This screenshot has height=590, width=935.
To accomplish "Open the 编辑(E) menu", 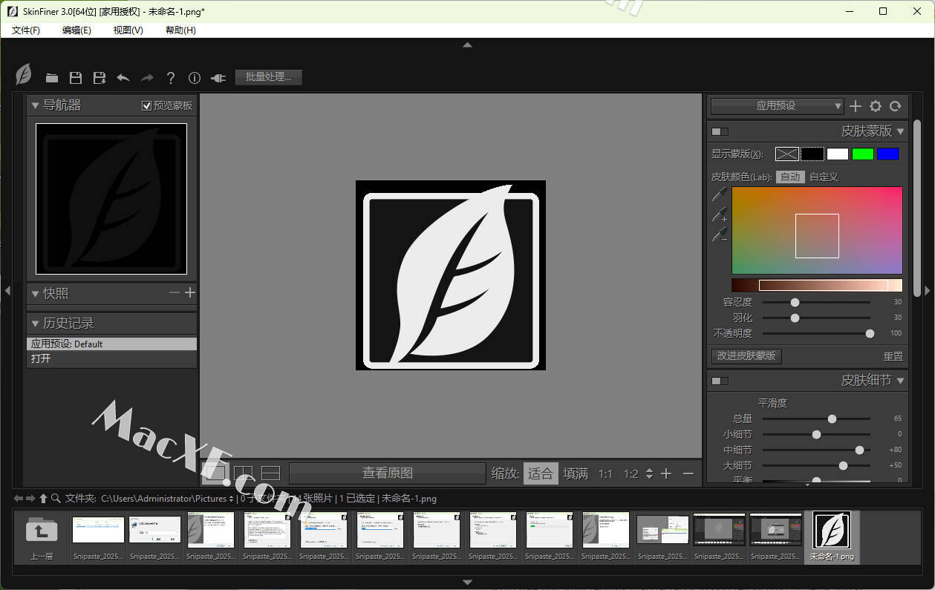I will pos(76,30).
